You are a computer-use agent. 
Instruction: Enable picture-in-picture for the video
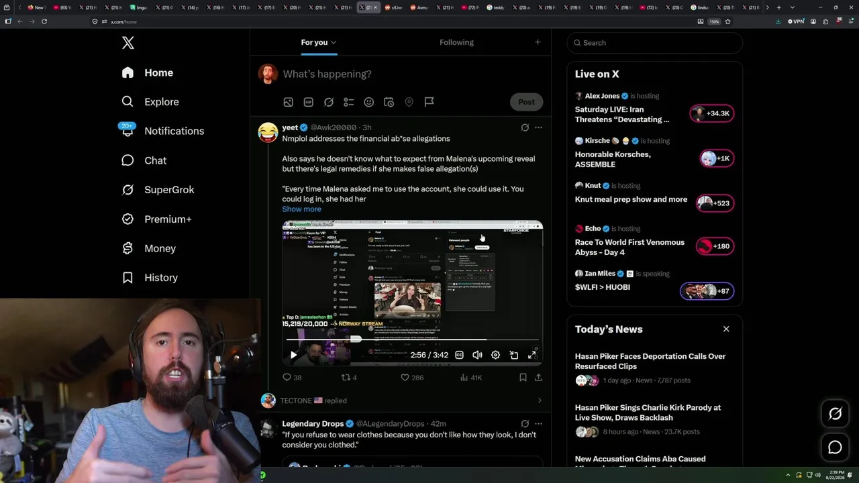click(x=514, y=355)
